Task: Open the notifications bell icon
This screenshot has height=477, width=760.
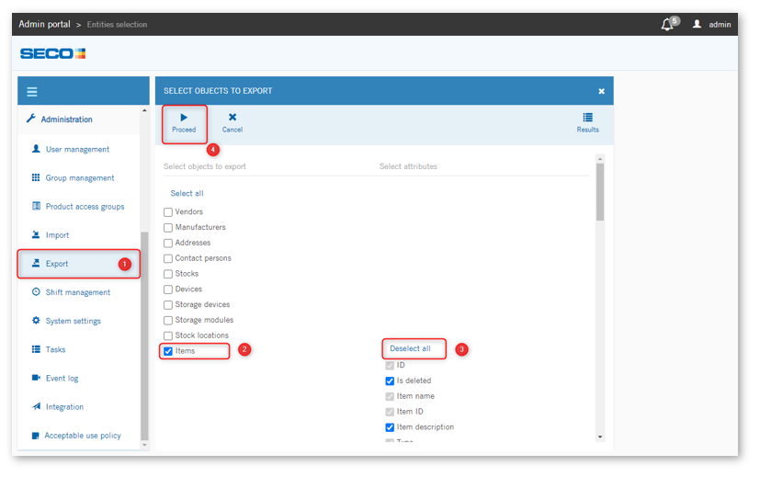Action: [x=667, y=24]
